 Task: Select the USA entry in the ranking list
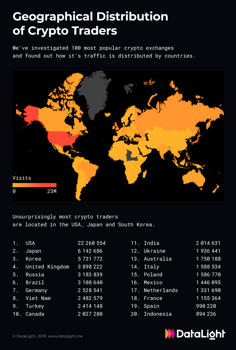point(30,243)
